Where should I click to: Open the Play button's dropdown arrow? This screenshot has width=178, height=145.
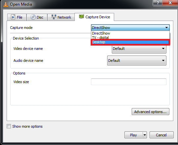point(145,135)
